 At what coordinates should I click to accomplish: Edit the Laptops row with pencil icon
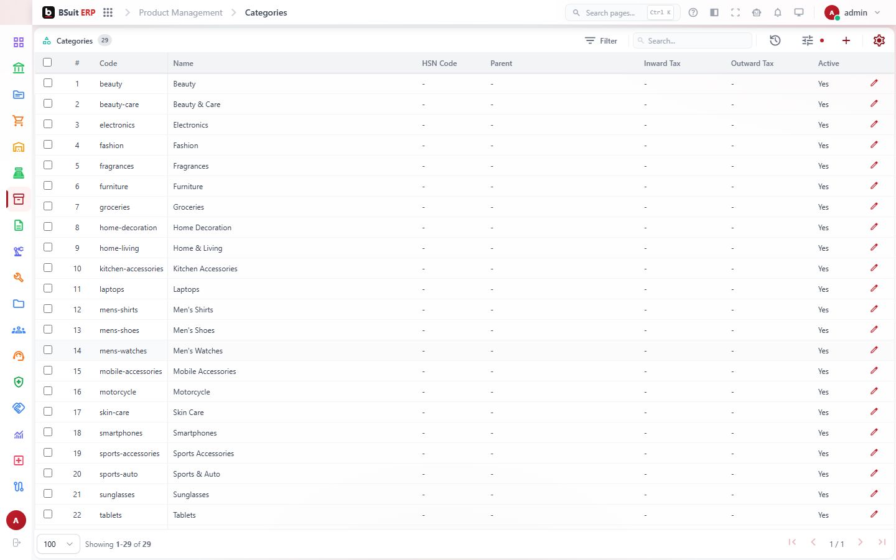874,289
